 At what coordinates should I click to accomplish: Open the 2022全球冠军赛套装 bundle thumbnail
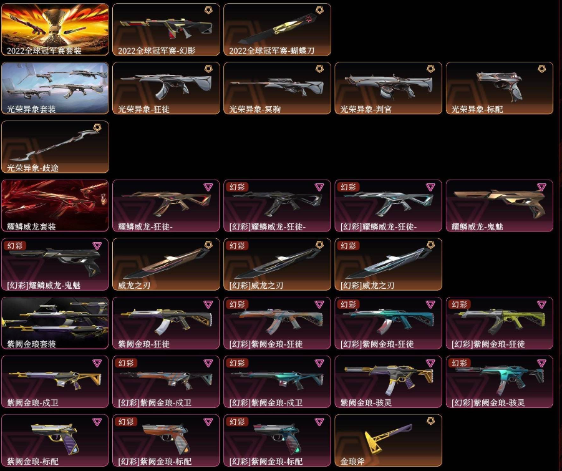coord(55,29)
